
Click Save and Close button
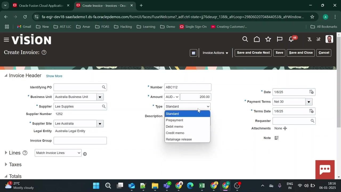coord(301,53)
